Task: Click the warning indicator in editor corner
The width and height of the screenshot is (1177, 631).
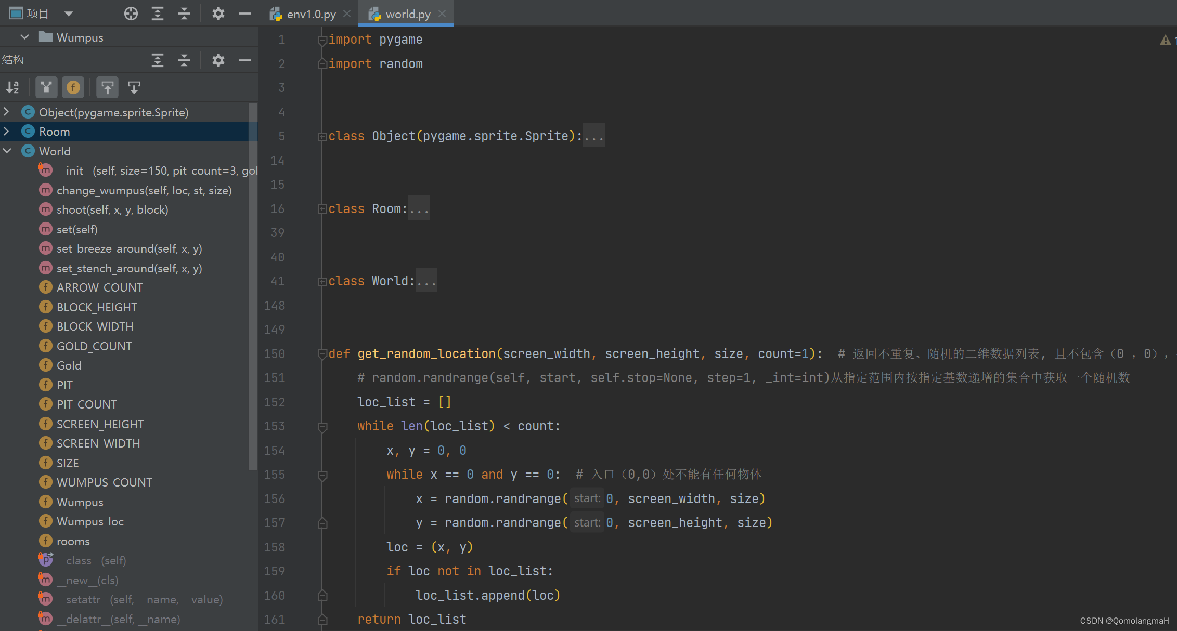Action: point(1165,40)
